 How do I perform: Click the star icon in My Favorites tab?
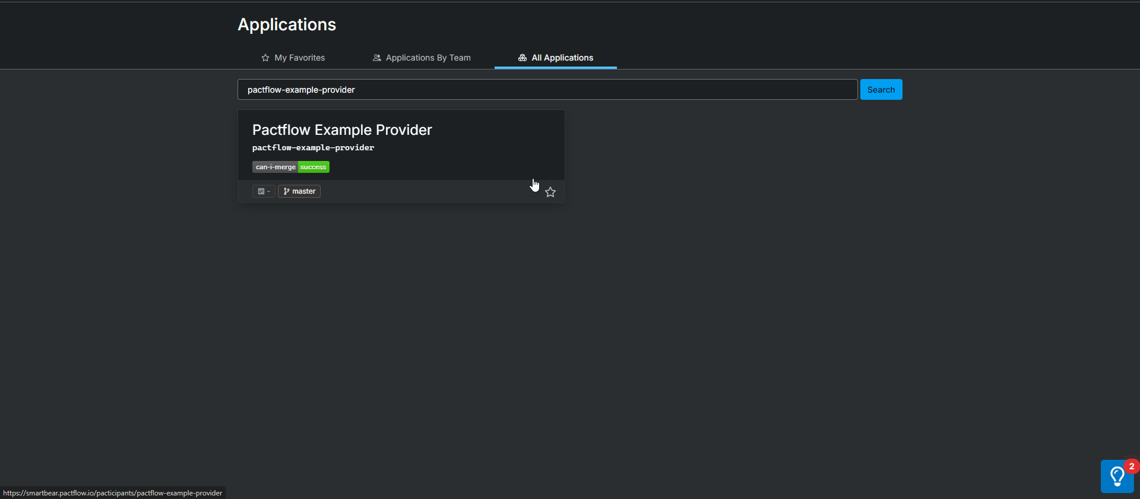tap(265, 58)
